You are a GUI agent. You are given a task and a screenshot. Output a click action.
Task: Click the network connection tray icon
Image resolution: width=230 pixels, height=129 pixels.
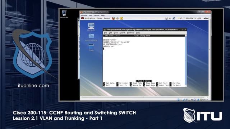pyautogui.click(x=174, y=18)
